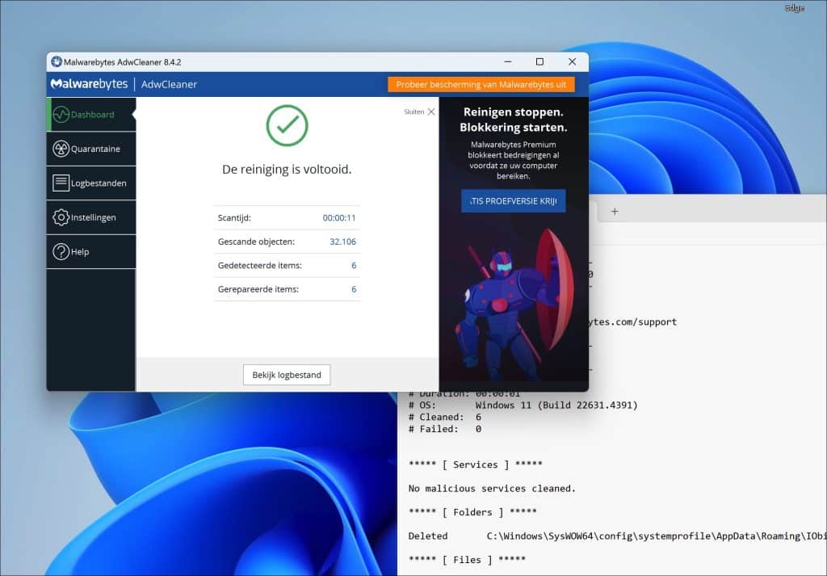Click the Sluiten text link
Screen dimensions: 827x576
414,111
